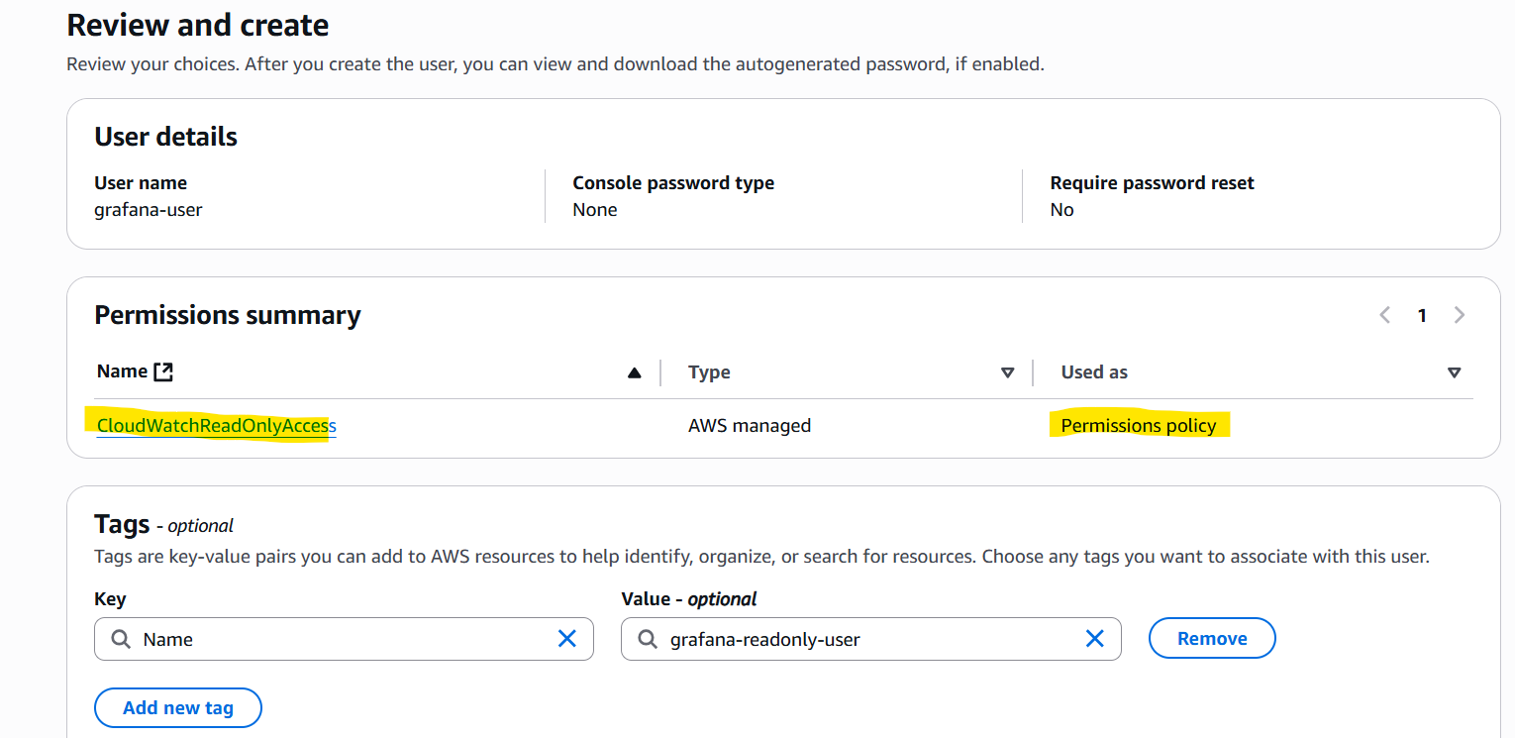The image size is (1515, 738).
Task: Focus the Key input containing Name
Action: pyautogui.click(x=344, y=639)
